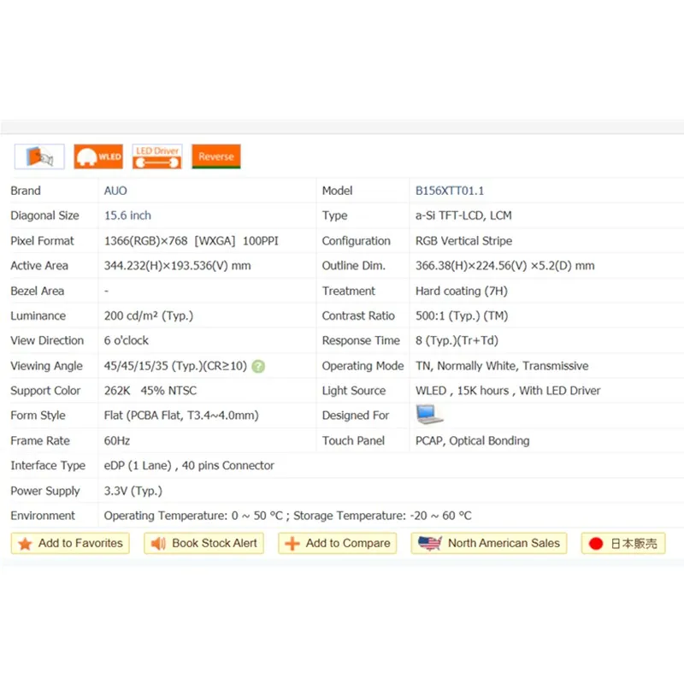Select the pixel format value 1366(RGB)×768
The height and width of the screenshot is (684, 684).
click(x=145, y=241)
